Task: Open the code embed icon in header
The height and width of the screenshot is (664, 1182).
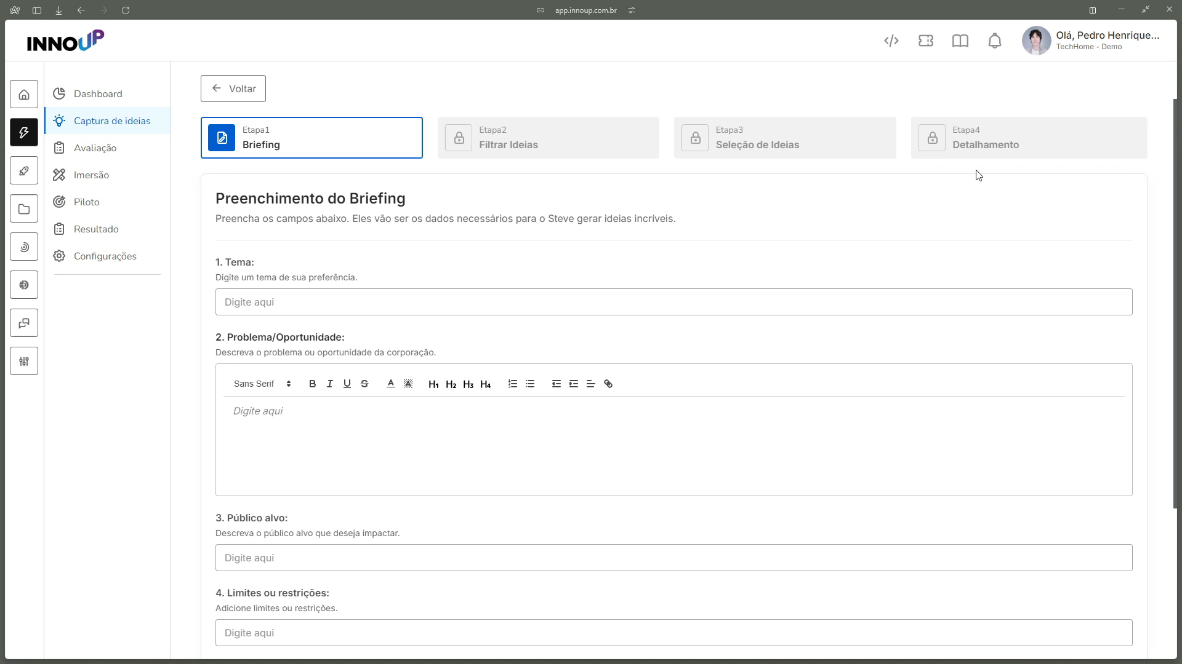Action: [891, 41]
